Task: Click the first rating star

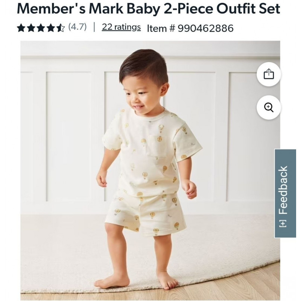Action: 21,28
